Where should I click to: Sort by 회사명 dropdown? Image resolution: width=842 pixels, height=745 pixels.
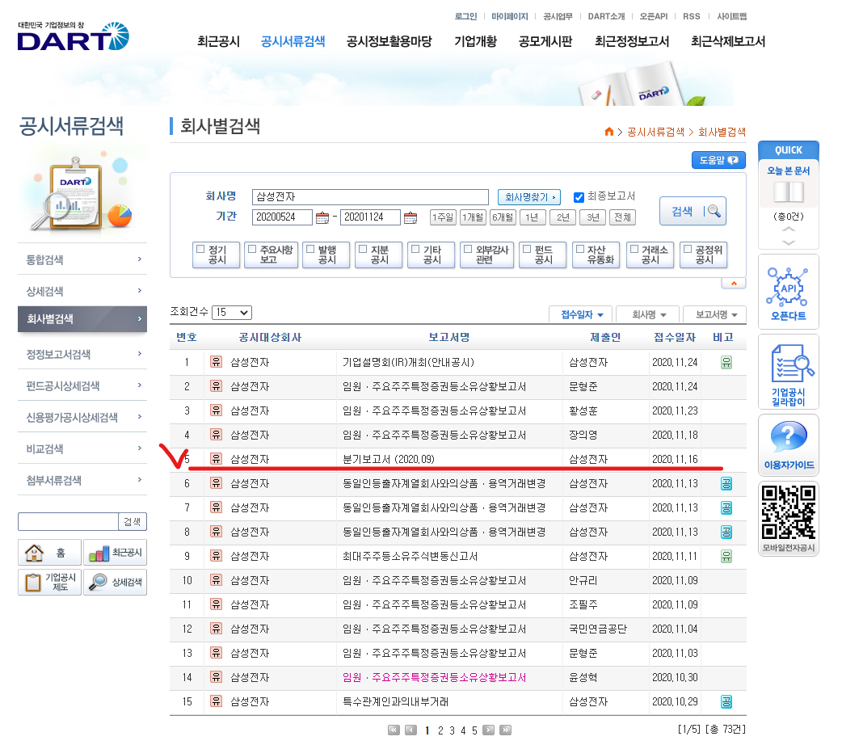648,314
